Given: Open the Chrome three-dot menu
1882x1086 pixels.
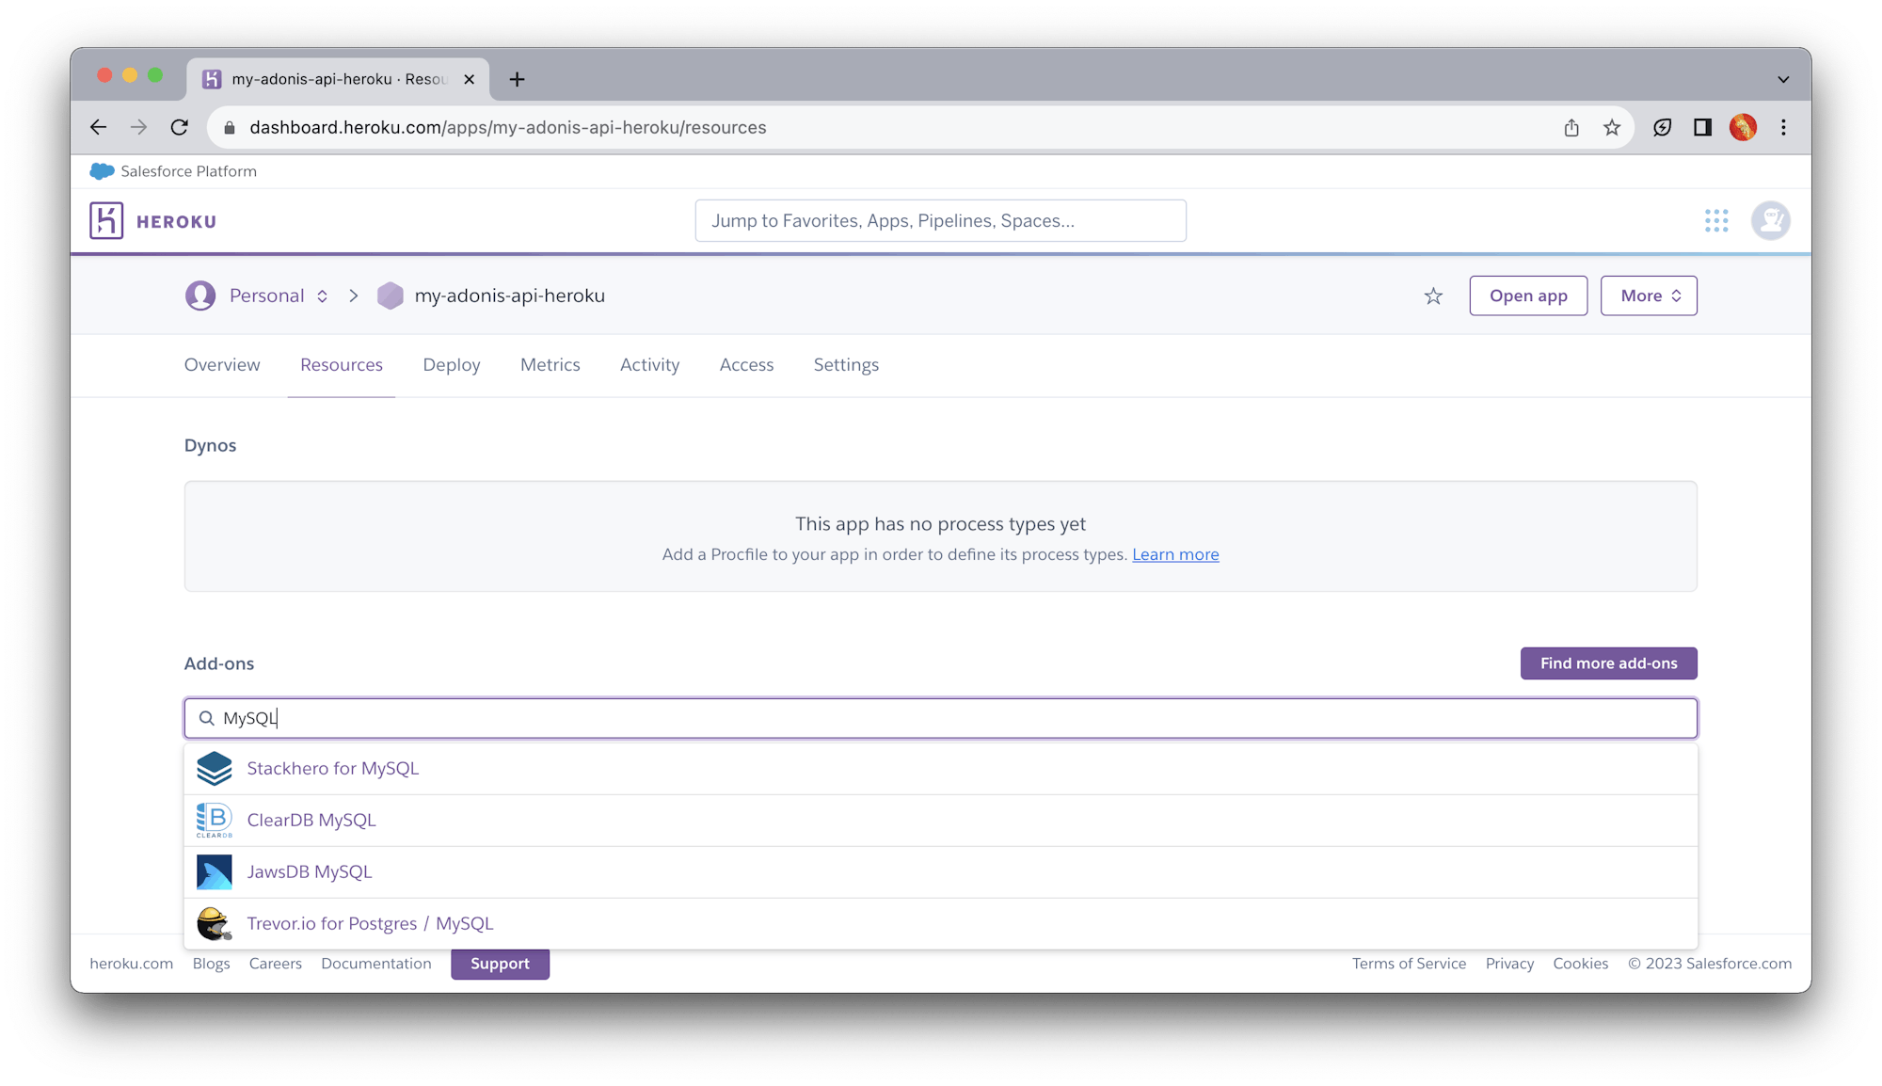Looking at the screenshot, I should coord(1783,127).
